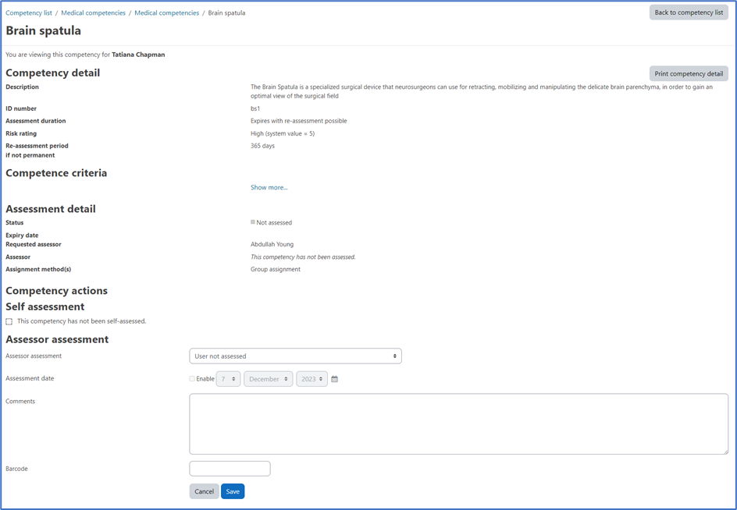This screenshot has width=737, height=510.
Task: Click the not been self-assessed message
Action: click(x=82, y=321)
